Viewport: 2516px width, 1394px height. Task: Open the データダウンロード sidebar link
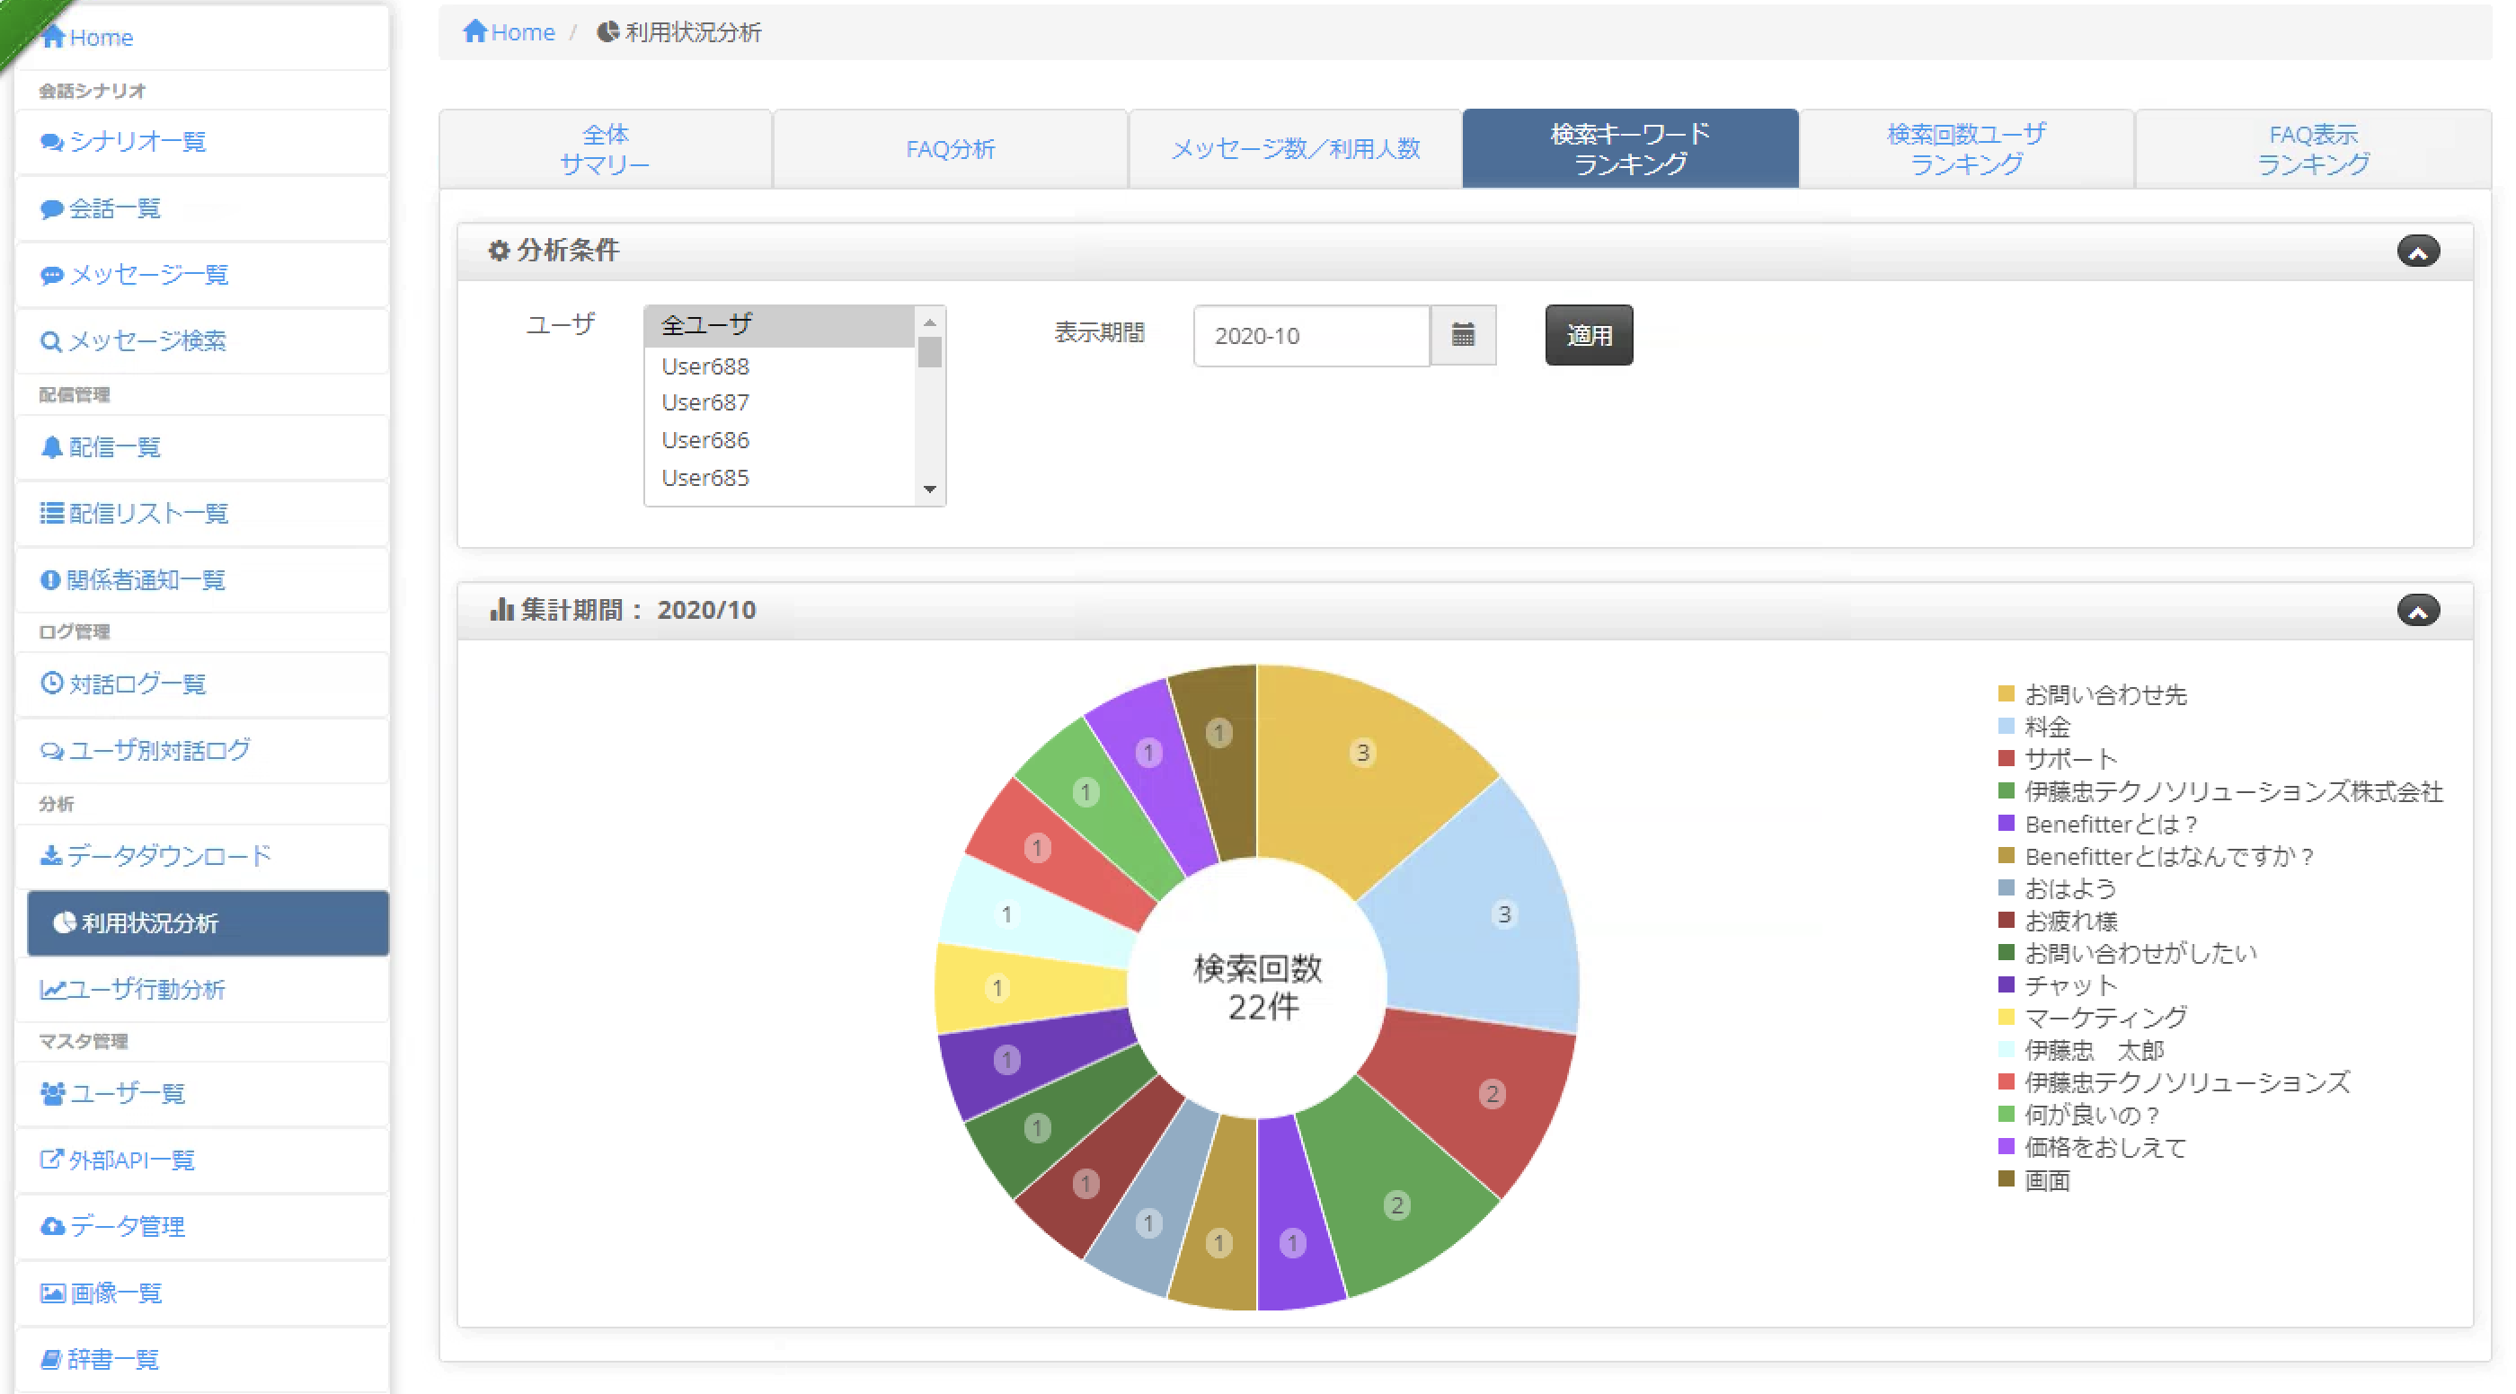(202, 856)
